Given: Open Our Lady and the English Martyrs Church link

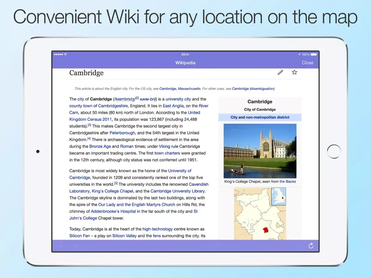Looking at the screenshot, I should (137, 205).
